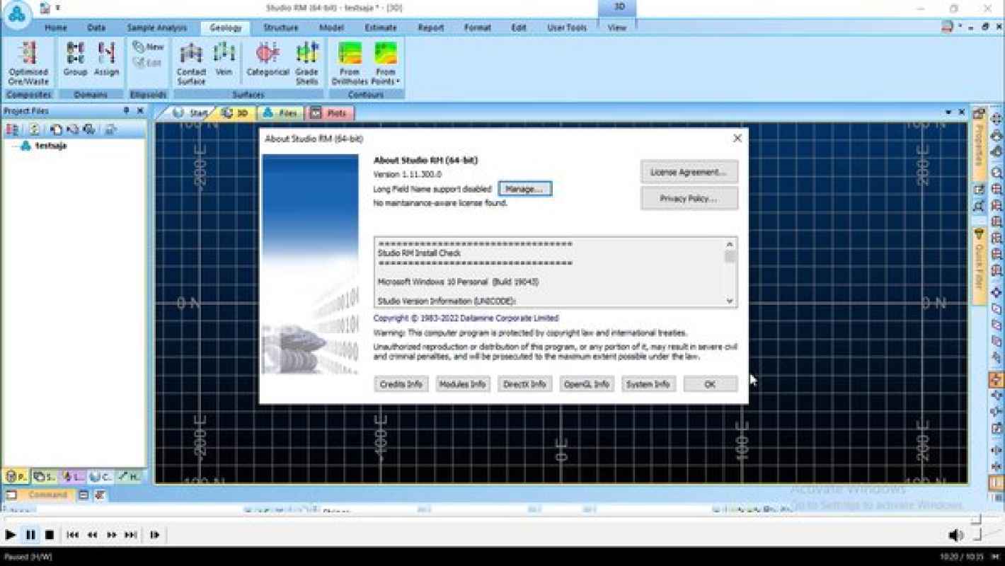Pause the video with the pause button
This screenshot has width=1005, height=566.
pos(30,535)
